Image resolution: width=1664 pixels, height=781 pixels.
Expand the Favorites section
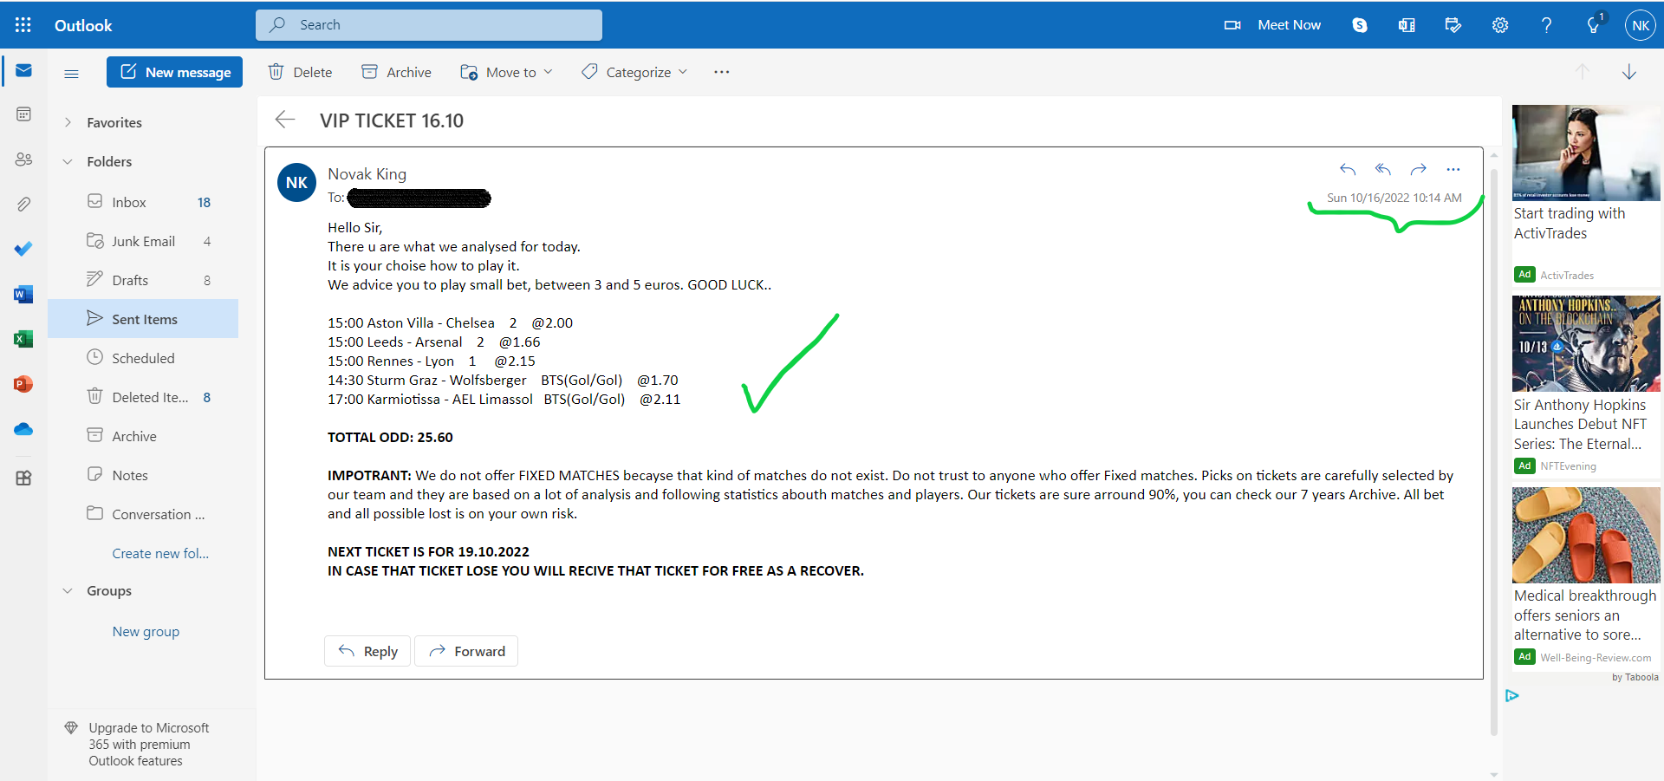[x=68, y=122]
